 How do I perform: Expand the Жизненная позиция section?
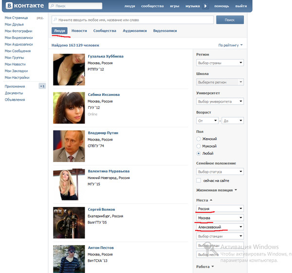pos(217,190)
